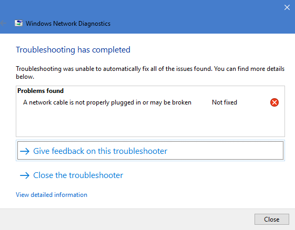The image size is (295, 230).
Task: Click the Not fixed status text
Action: coord(225,102)
